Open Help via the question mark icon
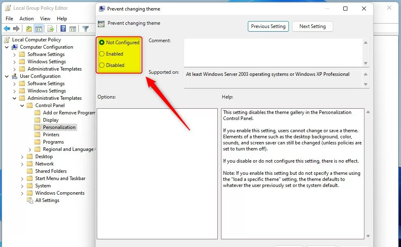This screenshot has height=247, width=401. pos(63,29)
